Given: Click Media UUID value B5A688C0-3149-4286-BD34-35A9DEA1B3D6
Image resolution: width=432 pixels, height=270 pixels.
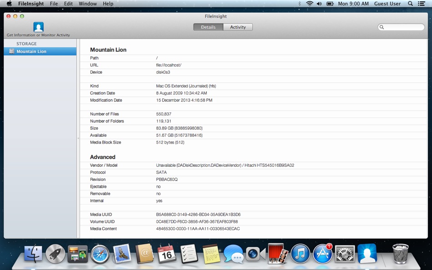Looking at the screenshot, I should pyautogui.click(x=198, y=215).
